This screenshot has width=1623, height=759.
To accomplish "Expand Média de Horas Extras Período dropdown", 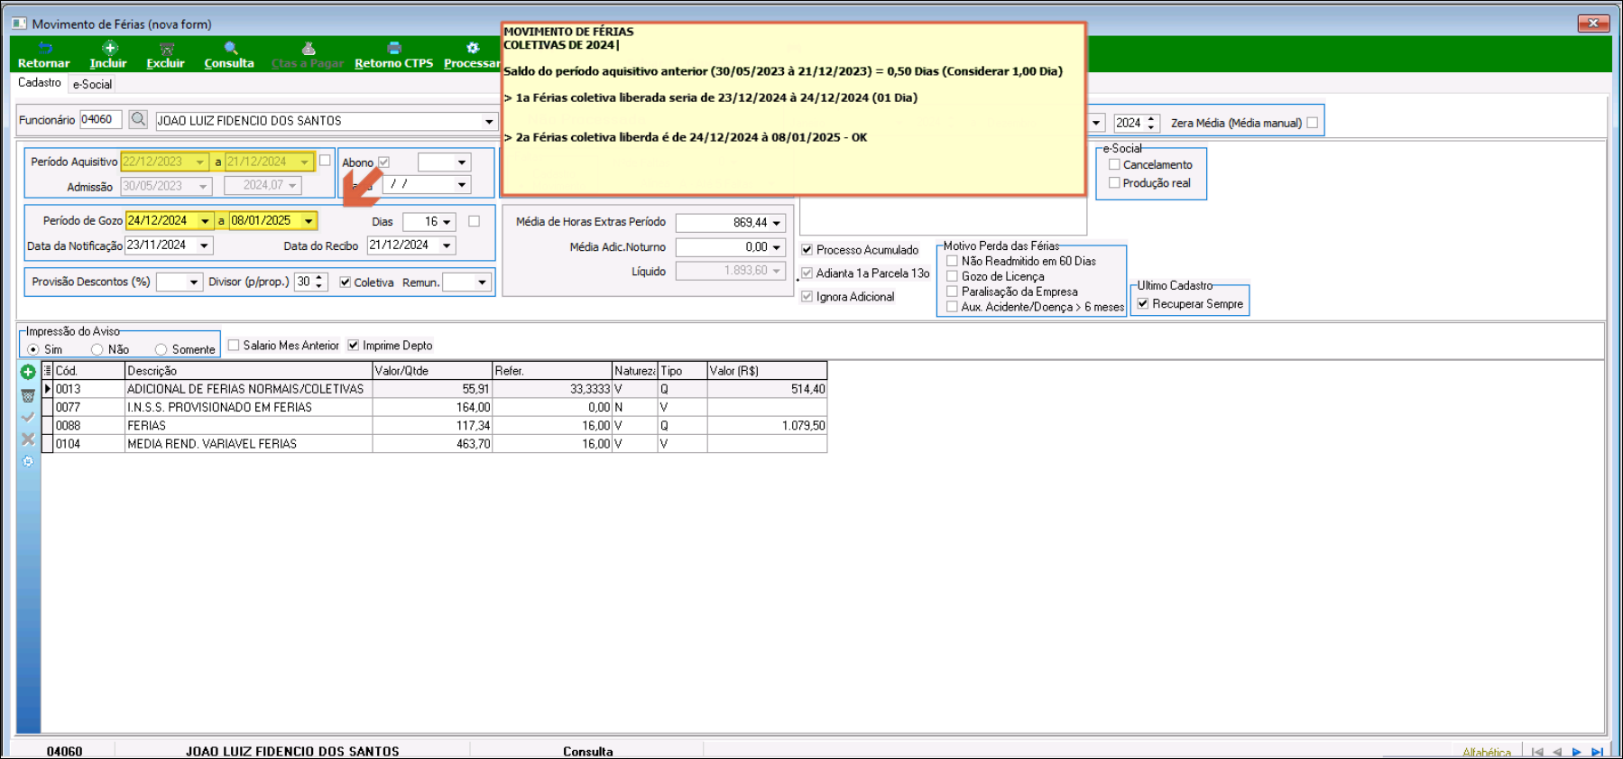I will (777, 223).
